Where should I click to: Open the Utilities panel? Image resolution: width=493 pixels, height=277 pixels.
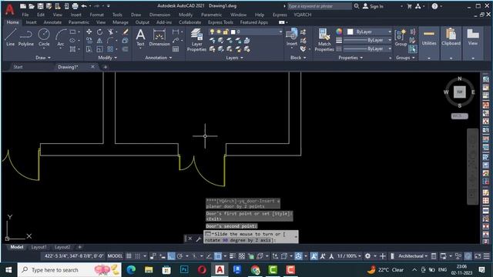pos(429,43)
